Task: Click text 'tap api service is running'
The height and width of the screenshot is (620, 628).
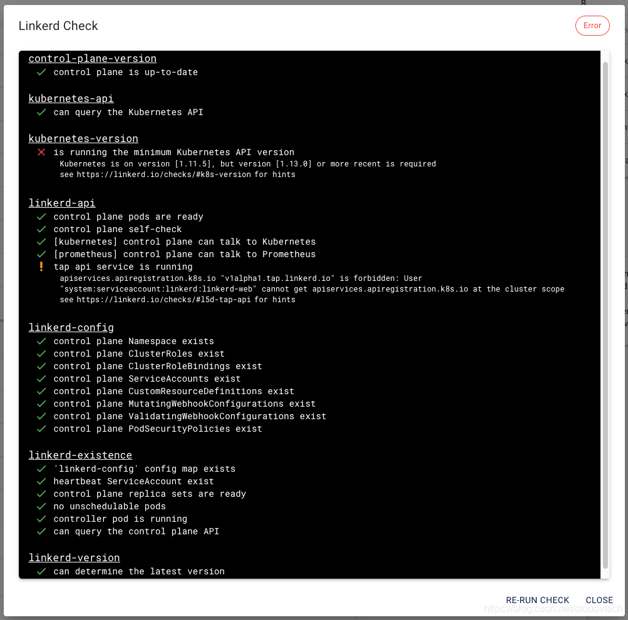Action: click(x=123, y=267)
